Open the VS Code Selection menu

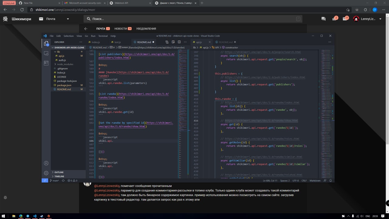click(x=69, y=36)
